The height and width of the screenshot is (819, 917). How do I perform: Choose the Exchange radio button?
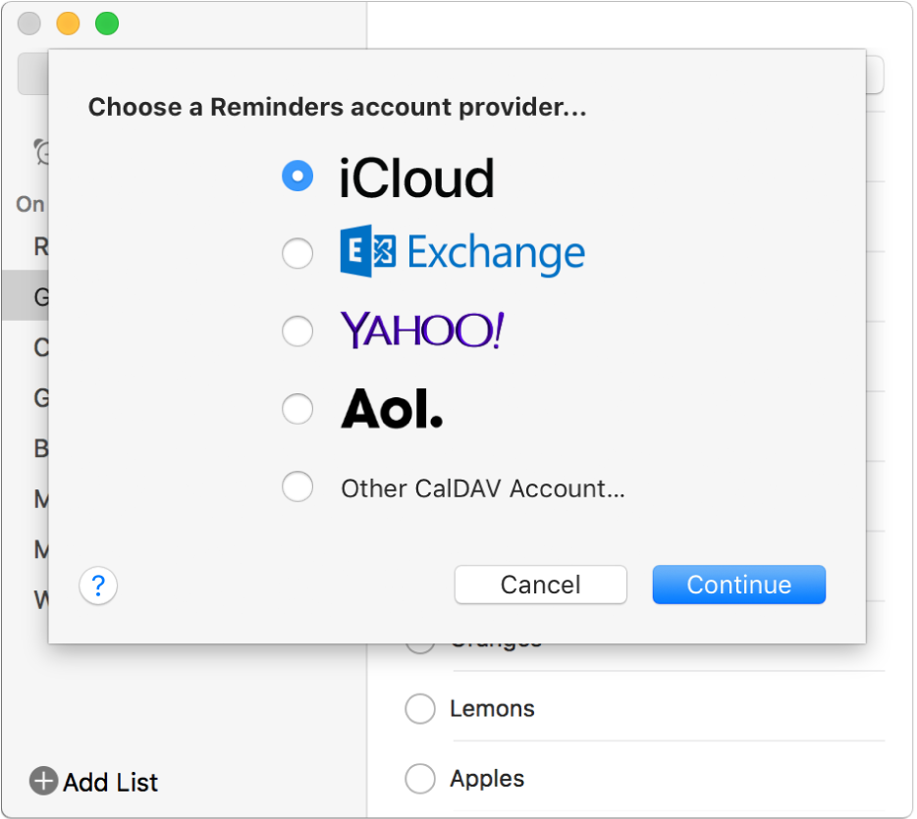[297, 254]
